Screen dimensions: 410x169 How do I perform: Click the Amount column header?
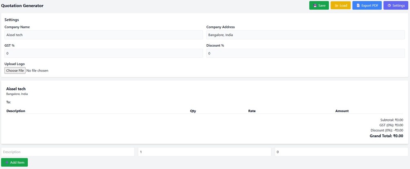click(x=342, y=111)
